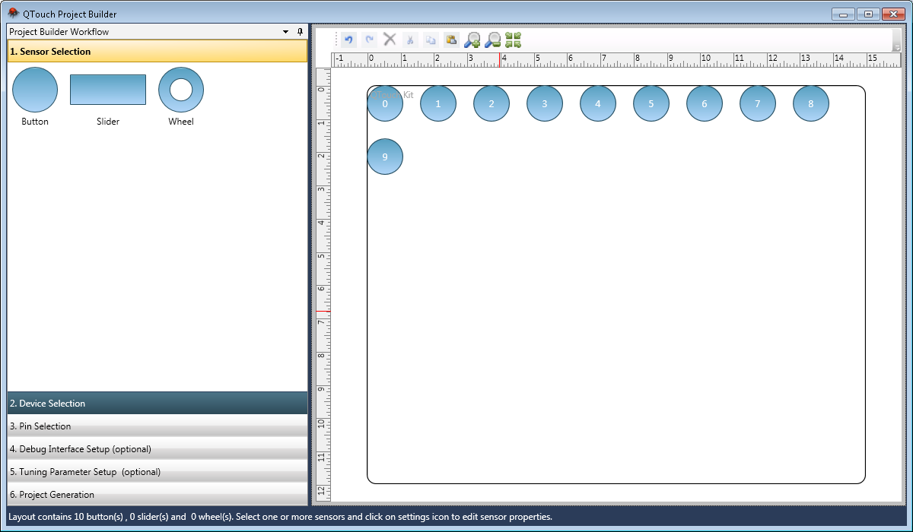Open the Project Generation step
913x532 pixels.
pyautogui.click(x=157, y=495)
